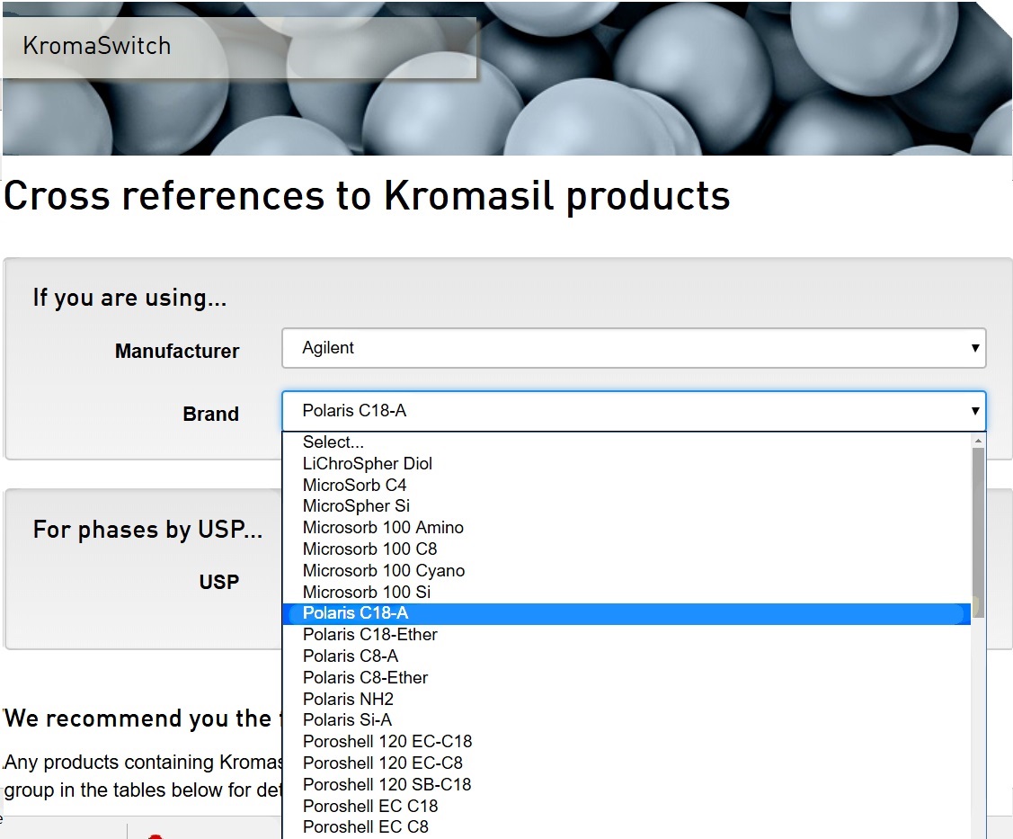Click the scroll-up arrow of Brand list
1013x839 pixels.
click(x=978, y=441)
